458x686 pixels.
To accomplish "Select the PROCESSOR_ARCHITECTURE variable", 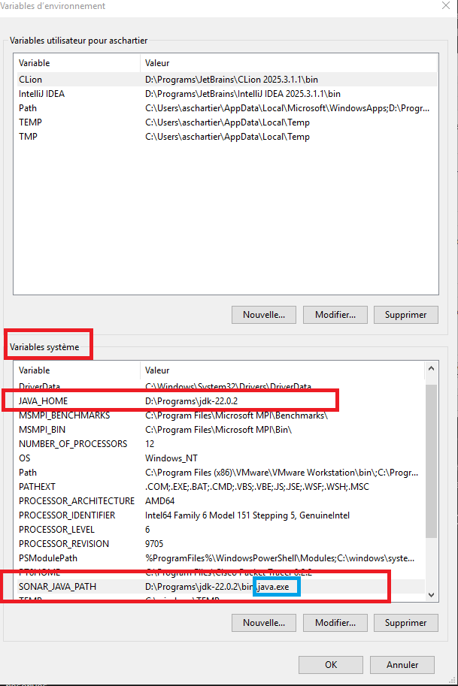I will click(x=220, y=501).
